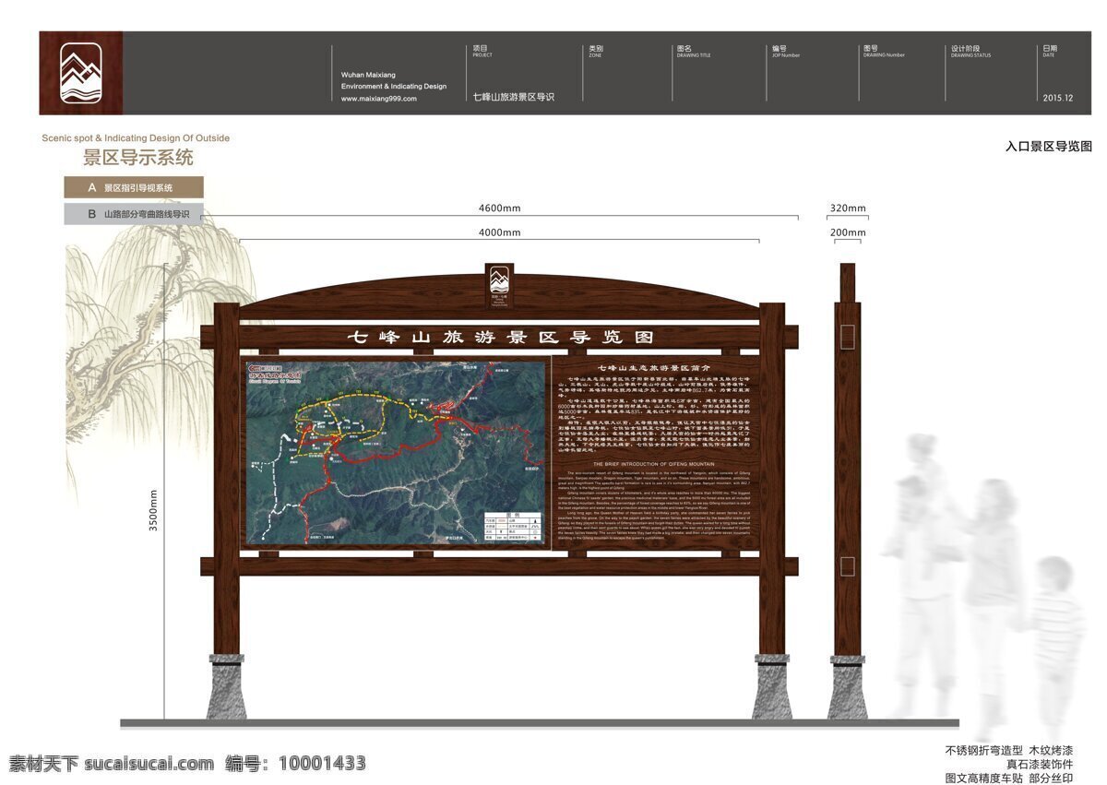Viewport: 1107px width, 785px height.
Task: Click the mountain logo in the header
Action: tap(80, 73)
